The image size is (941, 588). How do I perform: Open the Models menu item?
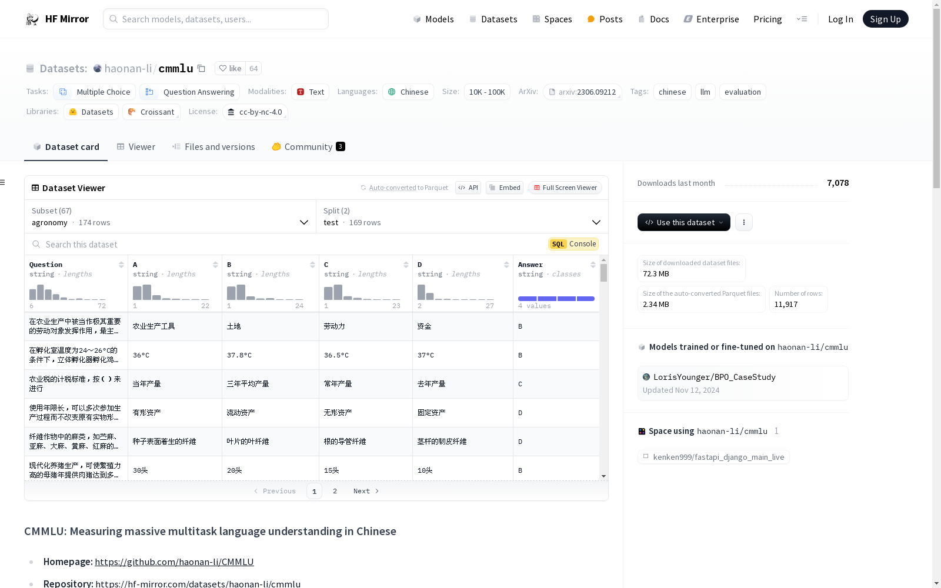point(433,19)
